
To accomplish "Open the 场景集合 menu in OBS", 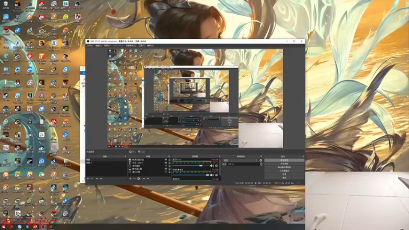I will (x=131, y=45).
